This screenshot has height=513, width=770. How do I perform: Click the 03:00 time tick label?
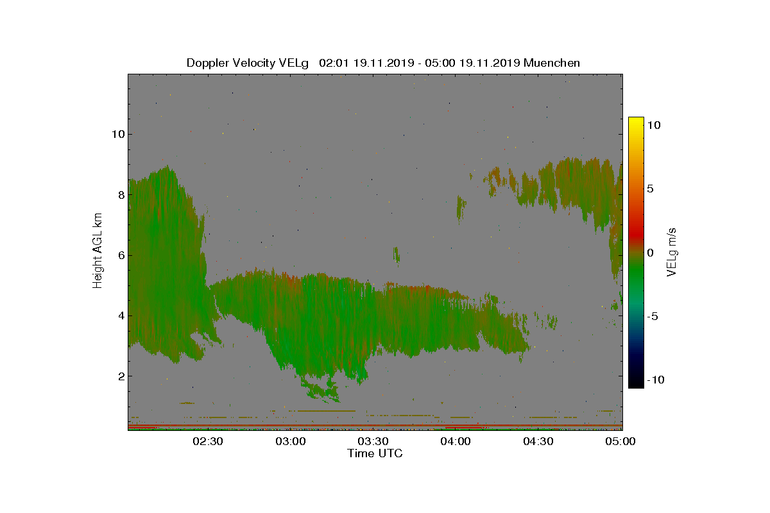coord(290,442)
